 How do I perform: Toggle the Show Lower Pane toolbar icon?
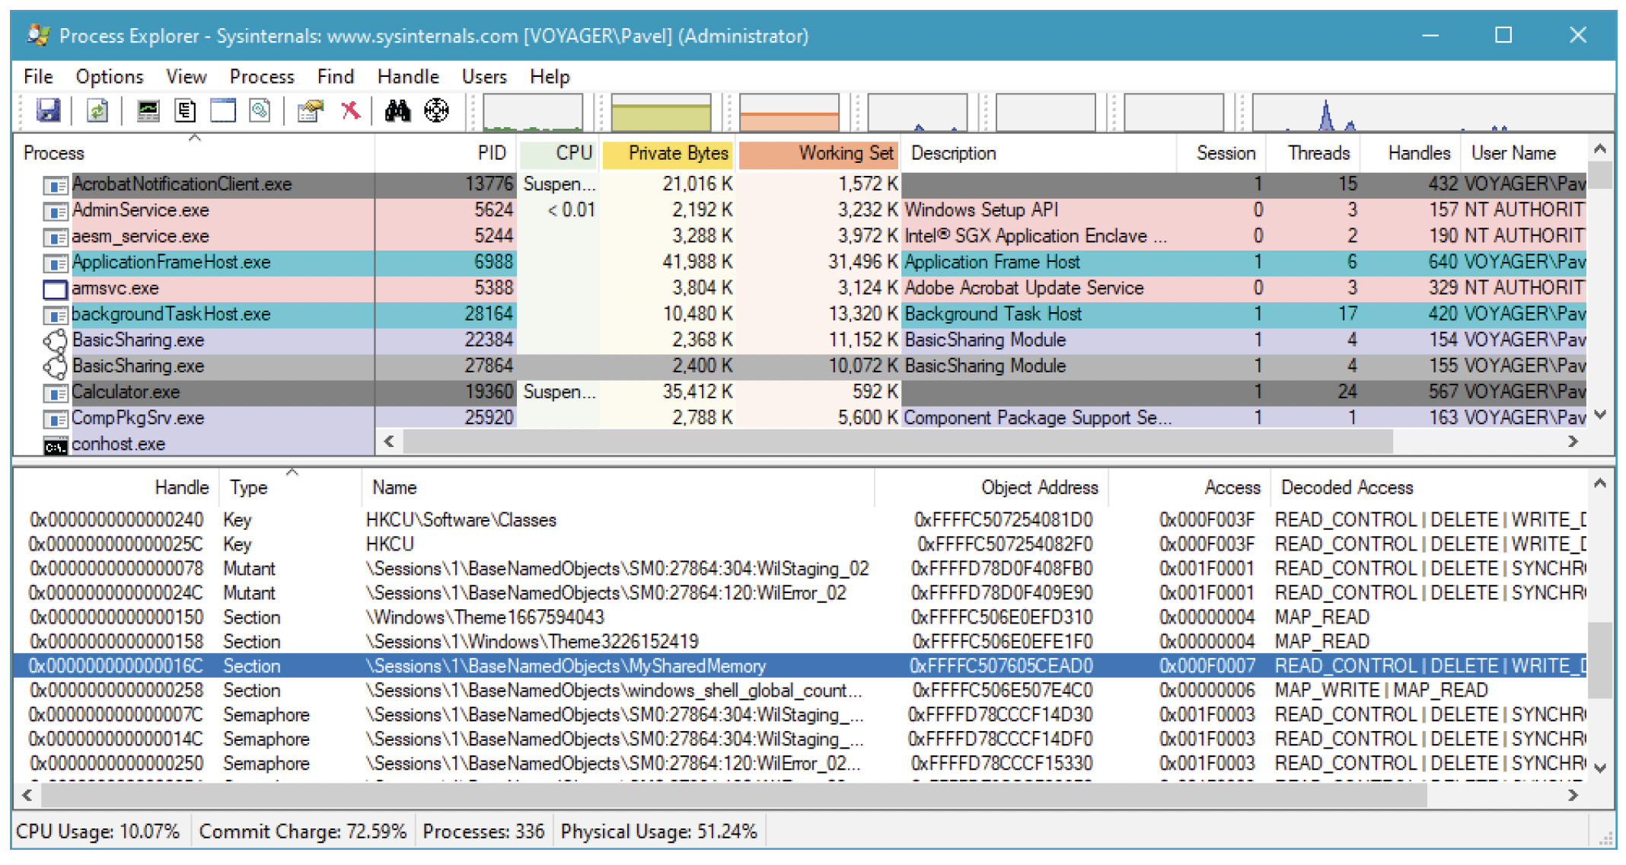pos(223,111)
